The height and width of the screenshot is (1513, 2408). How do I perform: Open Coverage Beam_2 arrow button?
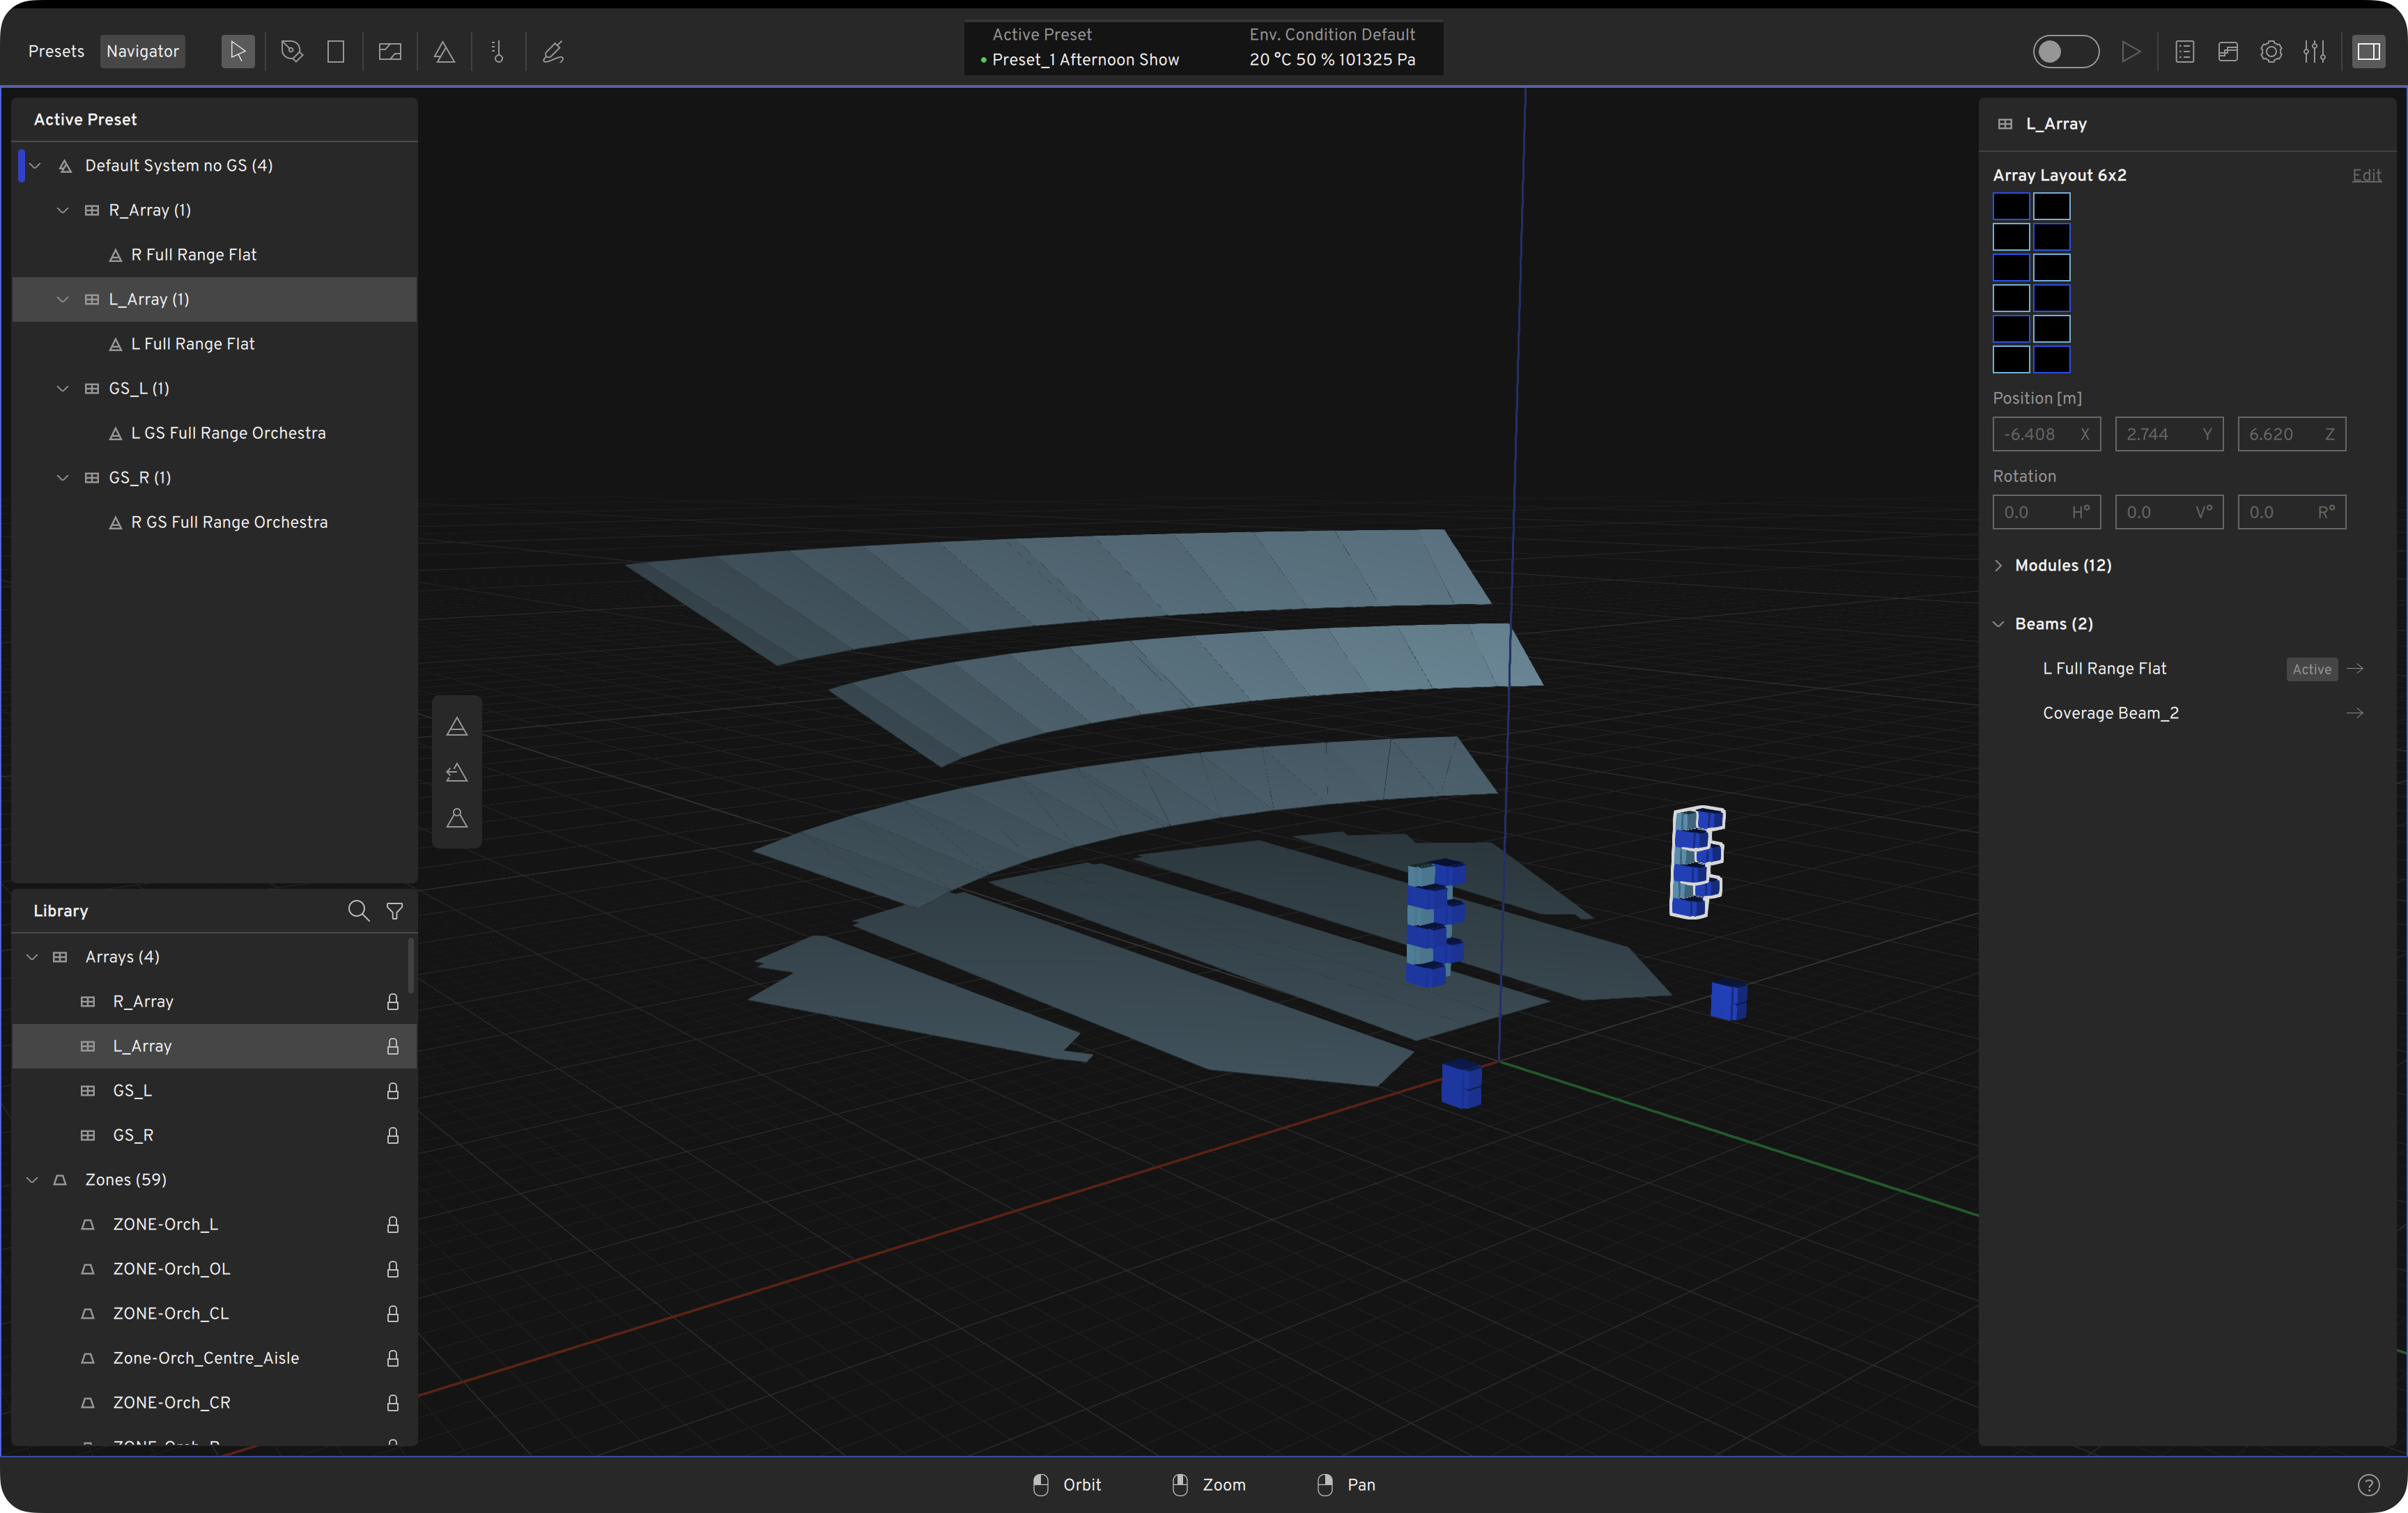point(2355,713)
